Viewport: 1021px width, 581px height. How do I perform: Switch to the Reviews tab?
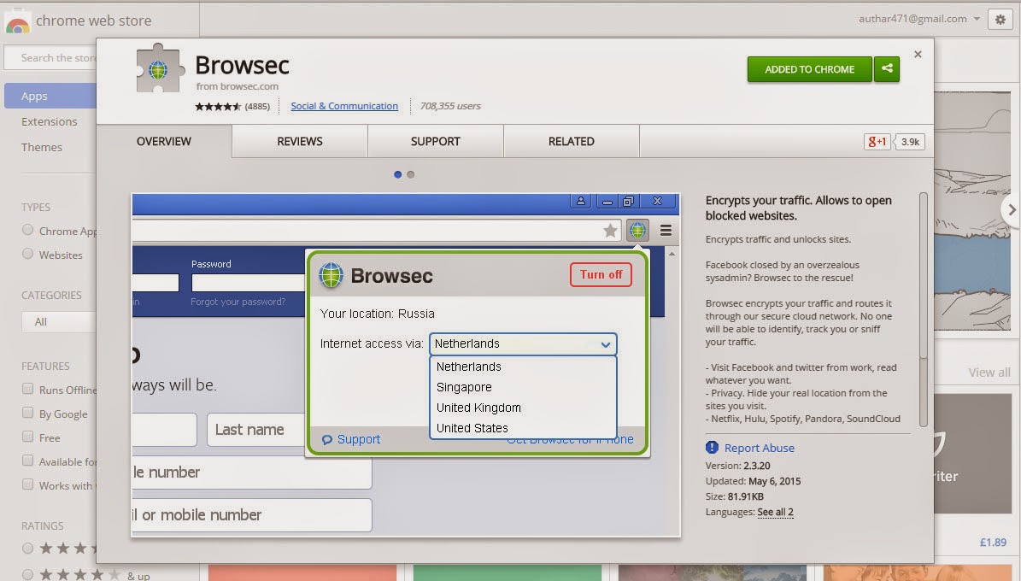300,141
